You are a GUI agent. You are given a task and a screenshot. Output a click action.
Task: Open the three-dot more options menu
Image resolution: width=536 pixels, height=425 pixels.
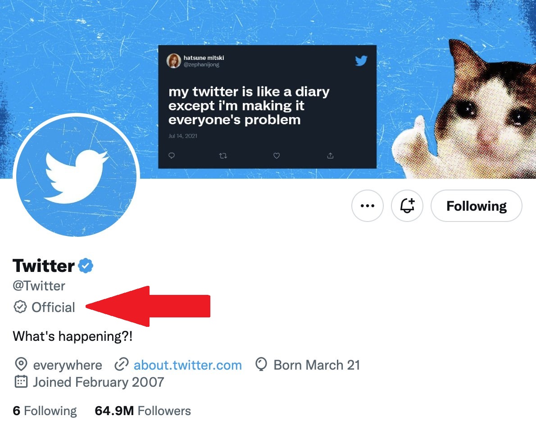368,206
